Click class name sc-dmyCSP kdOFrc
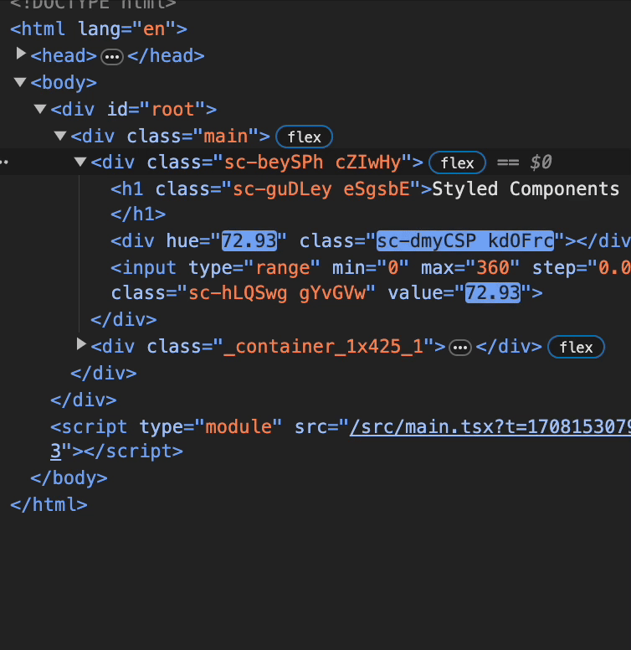 pyautogui.click(x=465, y=241)
